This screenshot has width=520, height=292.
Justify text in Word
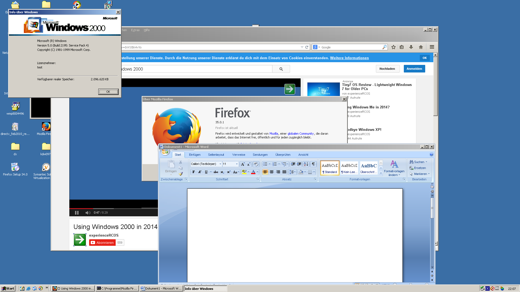point(284,172)
